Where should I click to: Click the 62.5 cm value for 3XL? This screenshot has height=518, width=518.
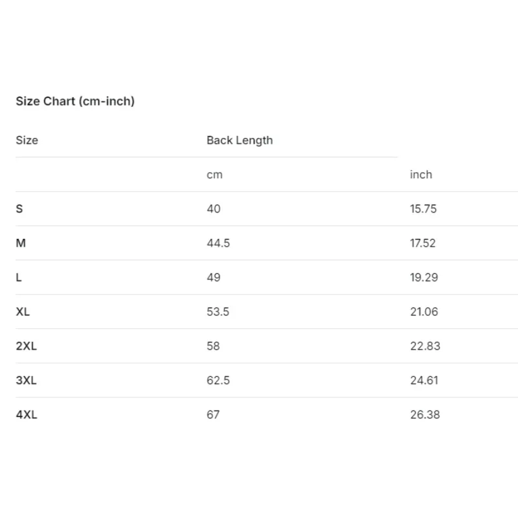pyautogui.click(x=218, y=380)
